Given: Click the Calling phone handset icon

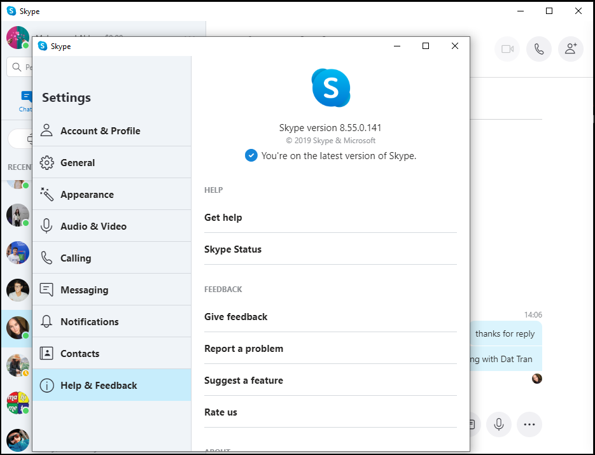Looking at the screenshot, I should point(46,258).
